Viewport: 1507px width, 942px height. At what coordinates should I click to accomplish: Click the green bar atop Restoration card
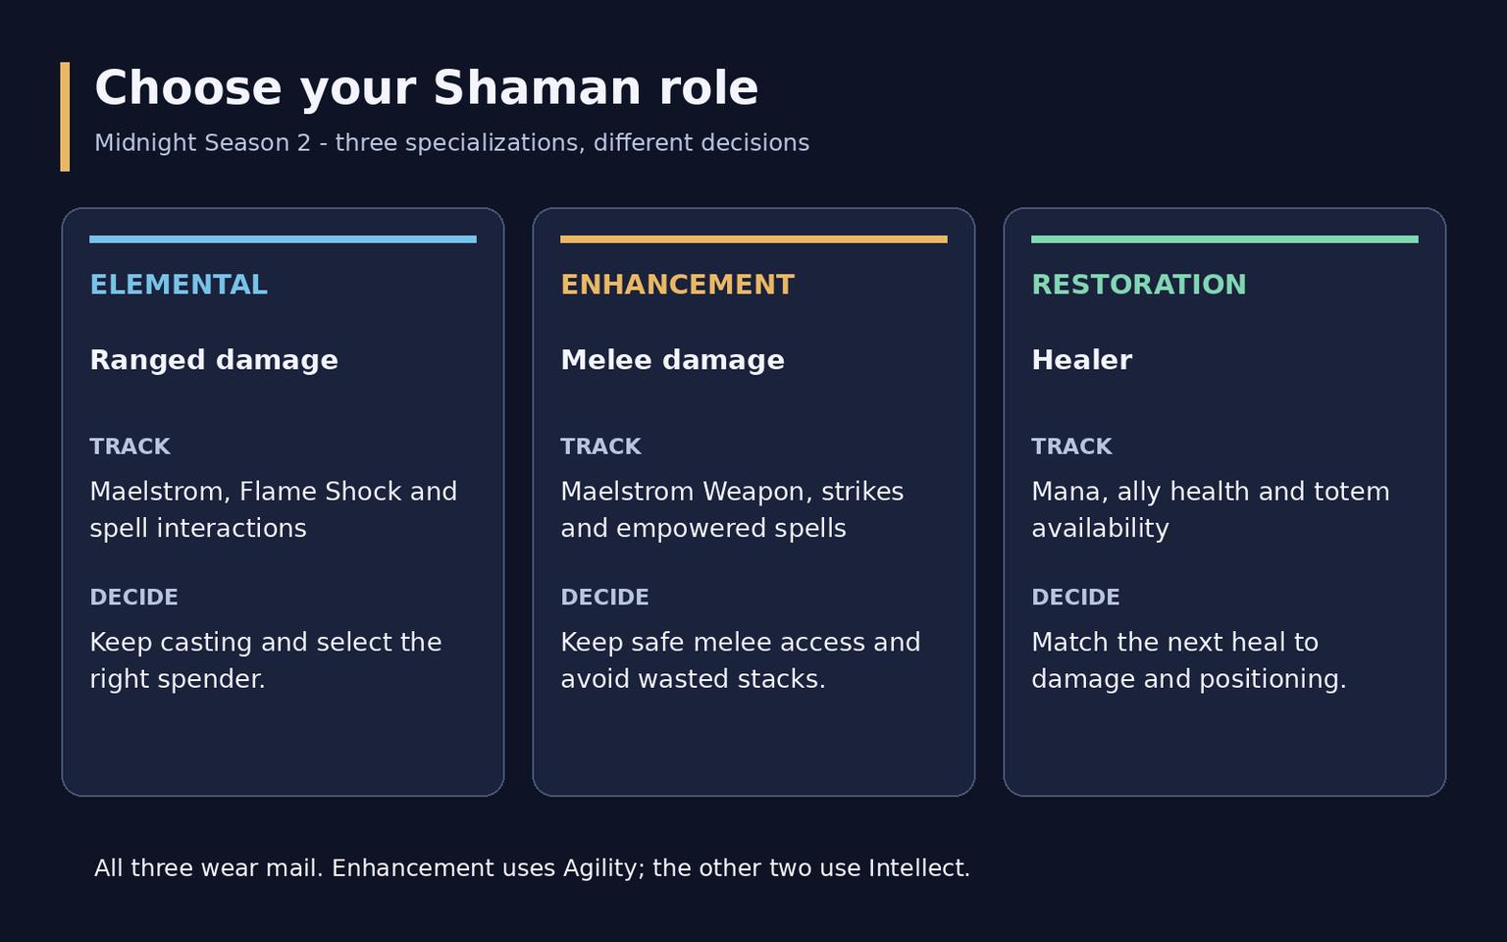[1224, 239]
